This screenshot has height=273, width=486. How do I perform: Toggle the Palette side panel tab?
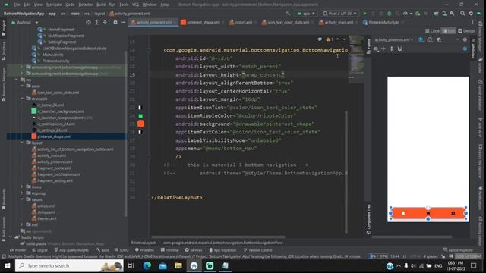(x=368, y=46)
